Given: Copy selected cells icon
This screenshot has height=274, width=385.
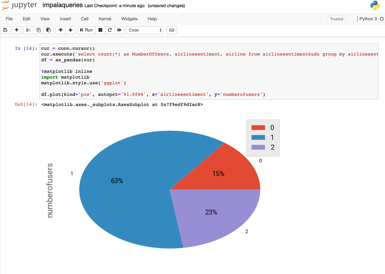Looking at the screenshot, I should (x=39, y=30).
